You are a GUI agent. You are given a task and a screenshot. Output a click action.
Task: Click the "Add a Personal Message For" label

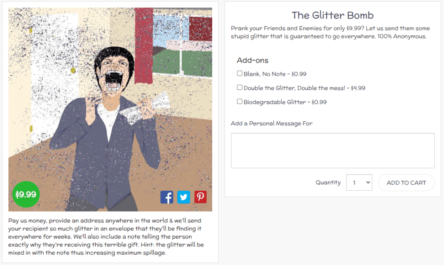tap(272, 123)
